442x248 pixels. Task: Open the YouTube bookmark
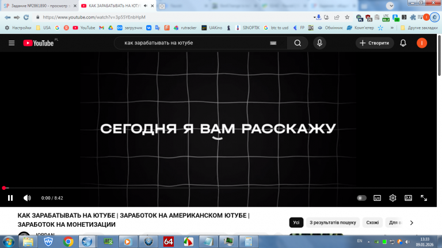tap(84, 28)
